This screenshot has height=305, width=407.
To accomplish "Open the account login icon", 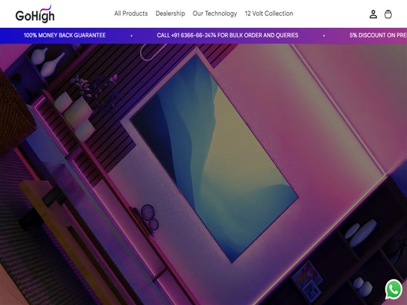I will point(373,14).
